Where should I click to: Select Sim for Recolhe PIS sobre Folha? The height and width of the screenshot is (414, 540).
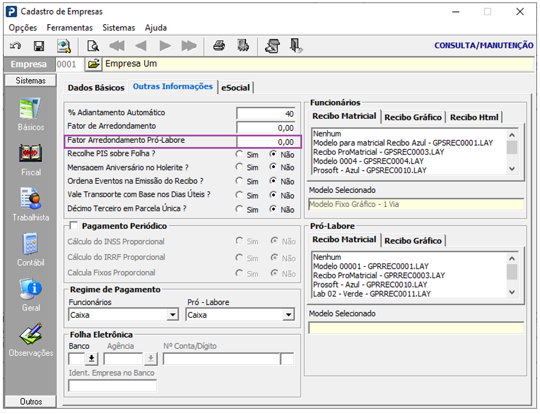point(239,154)
